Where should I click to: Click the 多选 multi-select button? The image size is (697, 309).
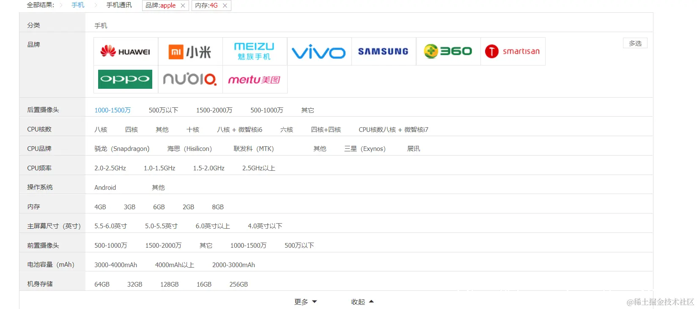pos(635,43)
